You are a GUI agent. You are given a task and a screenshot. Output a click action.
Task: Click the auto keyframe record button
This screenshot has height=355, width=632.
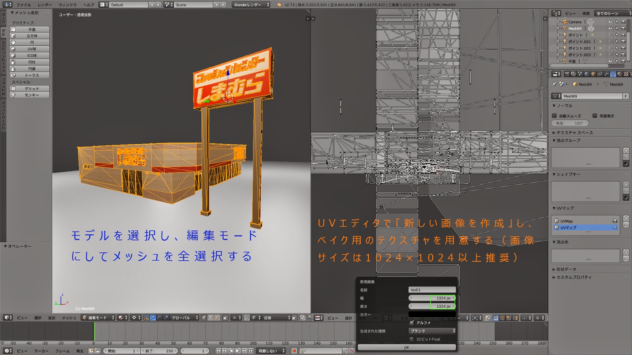(294, 351)
